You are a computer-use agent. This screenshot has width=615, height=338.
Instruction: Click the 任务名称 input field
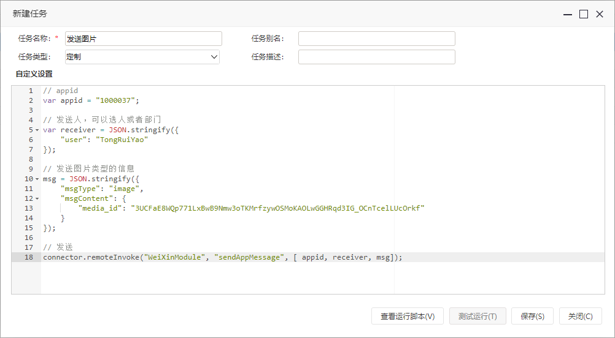tap(144, 39)
